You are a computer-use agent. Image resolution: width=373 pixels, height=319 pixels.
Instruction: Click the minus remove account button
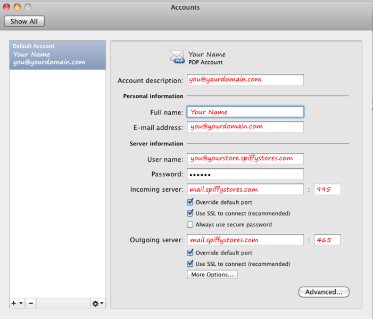click(31, 303)
